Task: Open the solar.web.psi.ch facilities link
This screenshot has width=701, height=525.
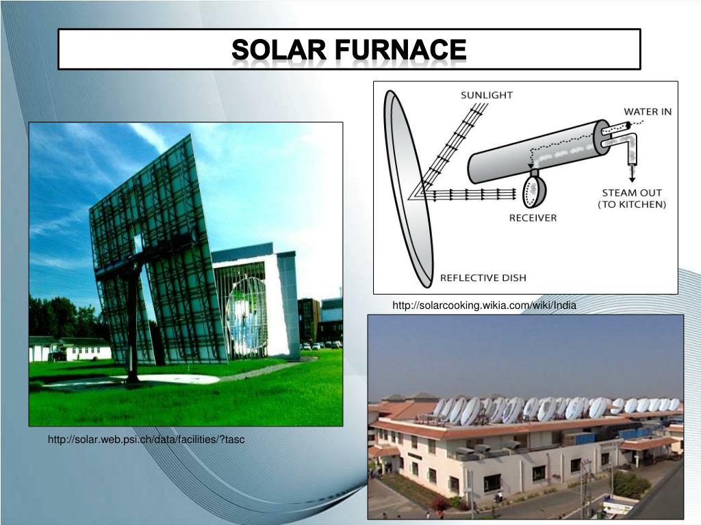Action: pos(146,438)
